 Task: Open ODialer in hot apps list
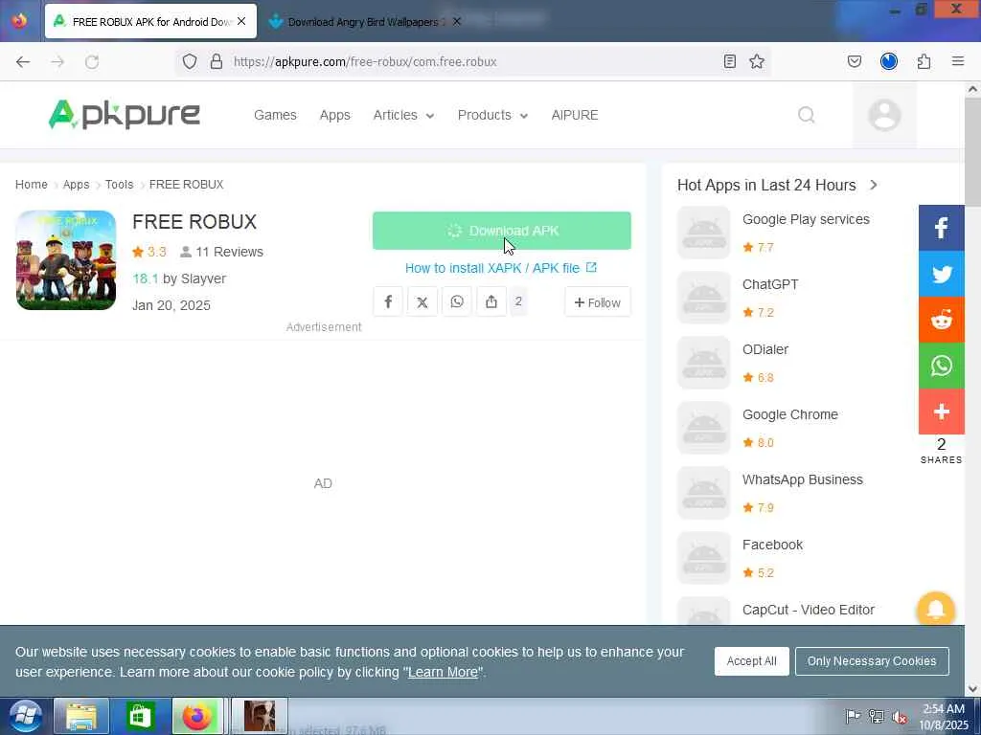[765, 349]
